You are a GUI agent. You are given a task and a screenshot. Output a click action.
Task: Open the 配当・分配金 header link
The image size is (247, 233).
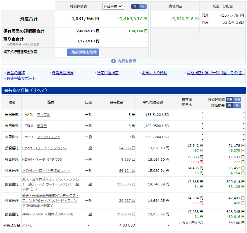point(223,6)
